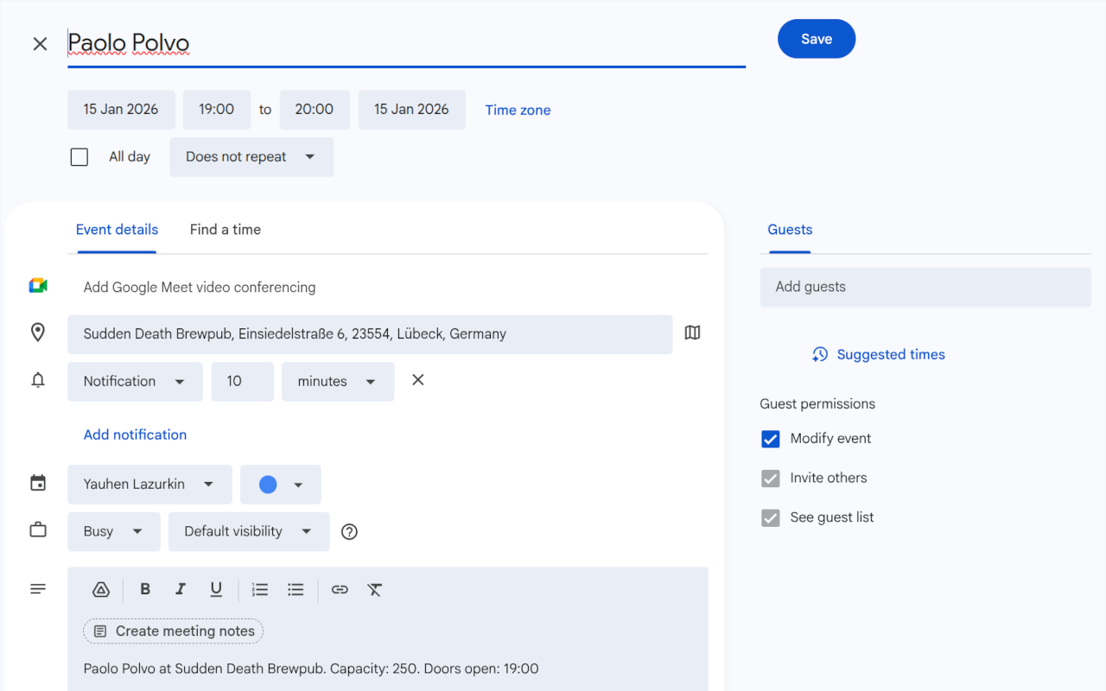Viewport: 1106px width, 691px height.
Task: Insert a link in the description
Action: [340, 589]
